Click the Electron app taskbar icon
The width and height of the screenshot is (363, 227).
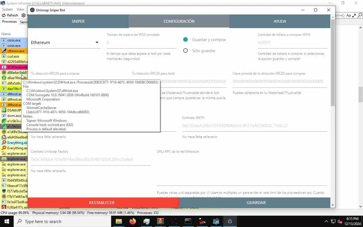[230, 221]
